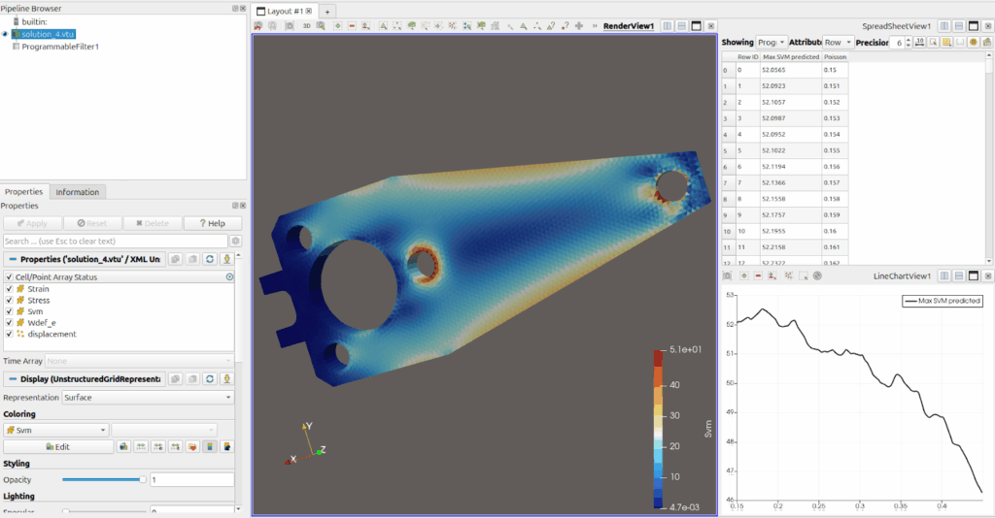Image resolution: width=995 pixels, height=518 pixels.
Task: Open the Representation Surface dropdown
Action: [147, 398]
